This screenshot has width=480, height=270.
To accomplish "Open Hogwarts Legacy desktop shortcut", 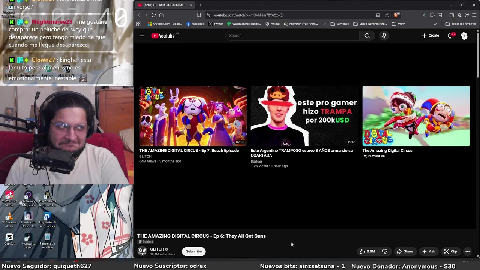I will point(28,241).
